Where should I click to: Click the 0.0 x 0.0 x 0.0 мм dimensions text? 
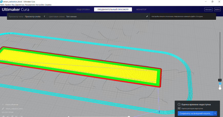(7, 112)
